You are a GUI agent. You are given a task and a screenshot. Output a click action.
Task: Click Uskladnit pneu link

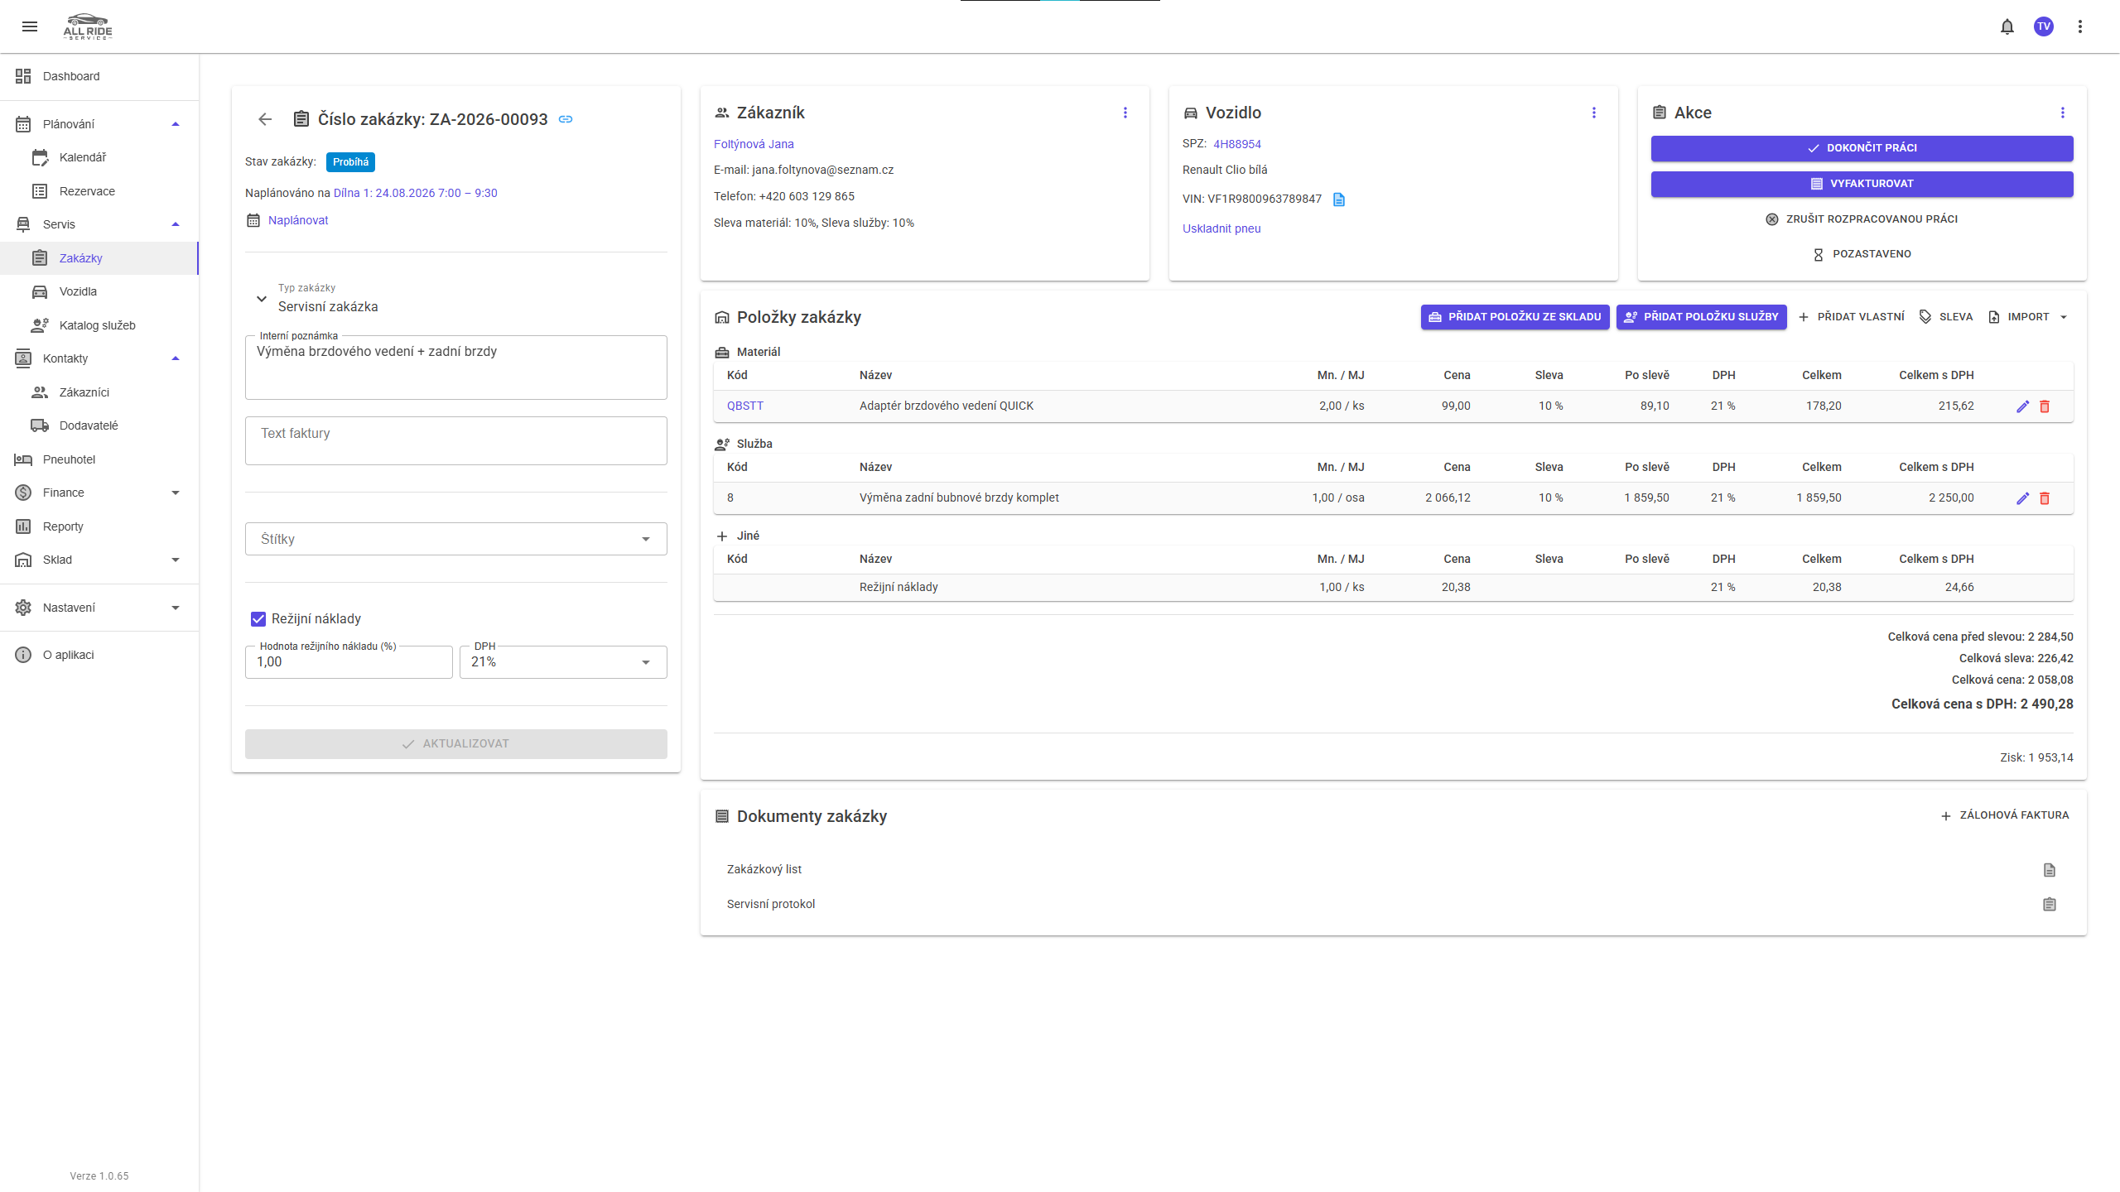1221,228
